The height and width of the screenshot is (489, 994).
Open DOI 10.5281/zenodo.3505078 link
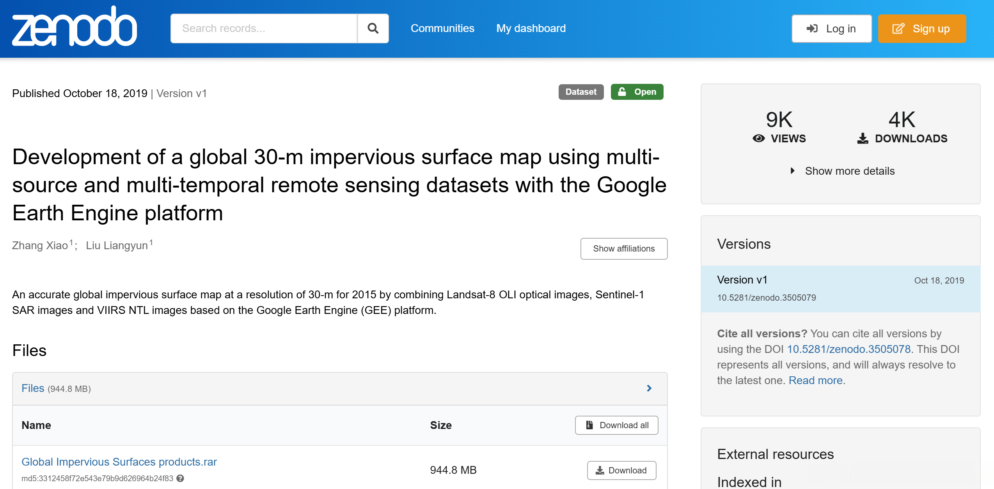pyautogui.click(x=848, y=349)
